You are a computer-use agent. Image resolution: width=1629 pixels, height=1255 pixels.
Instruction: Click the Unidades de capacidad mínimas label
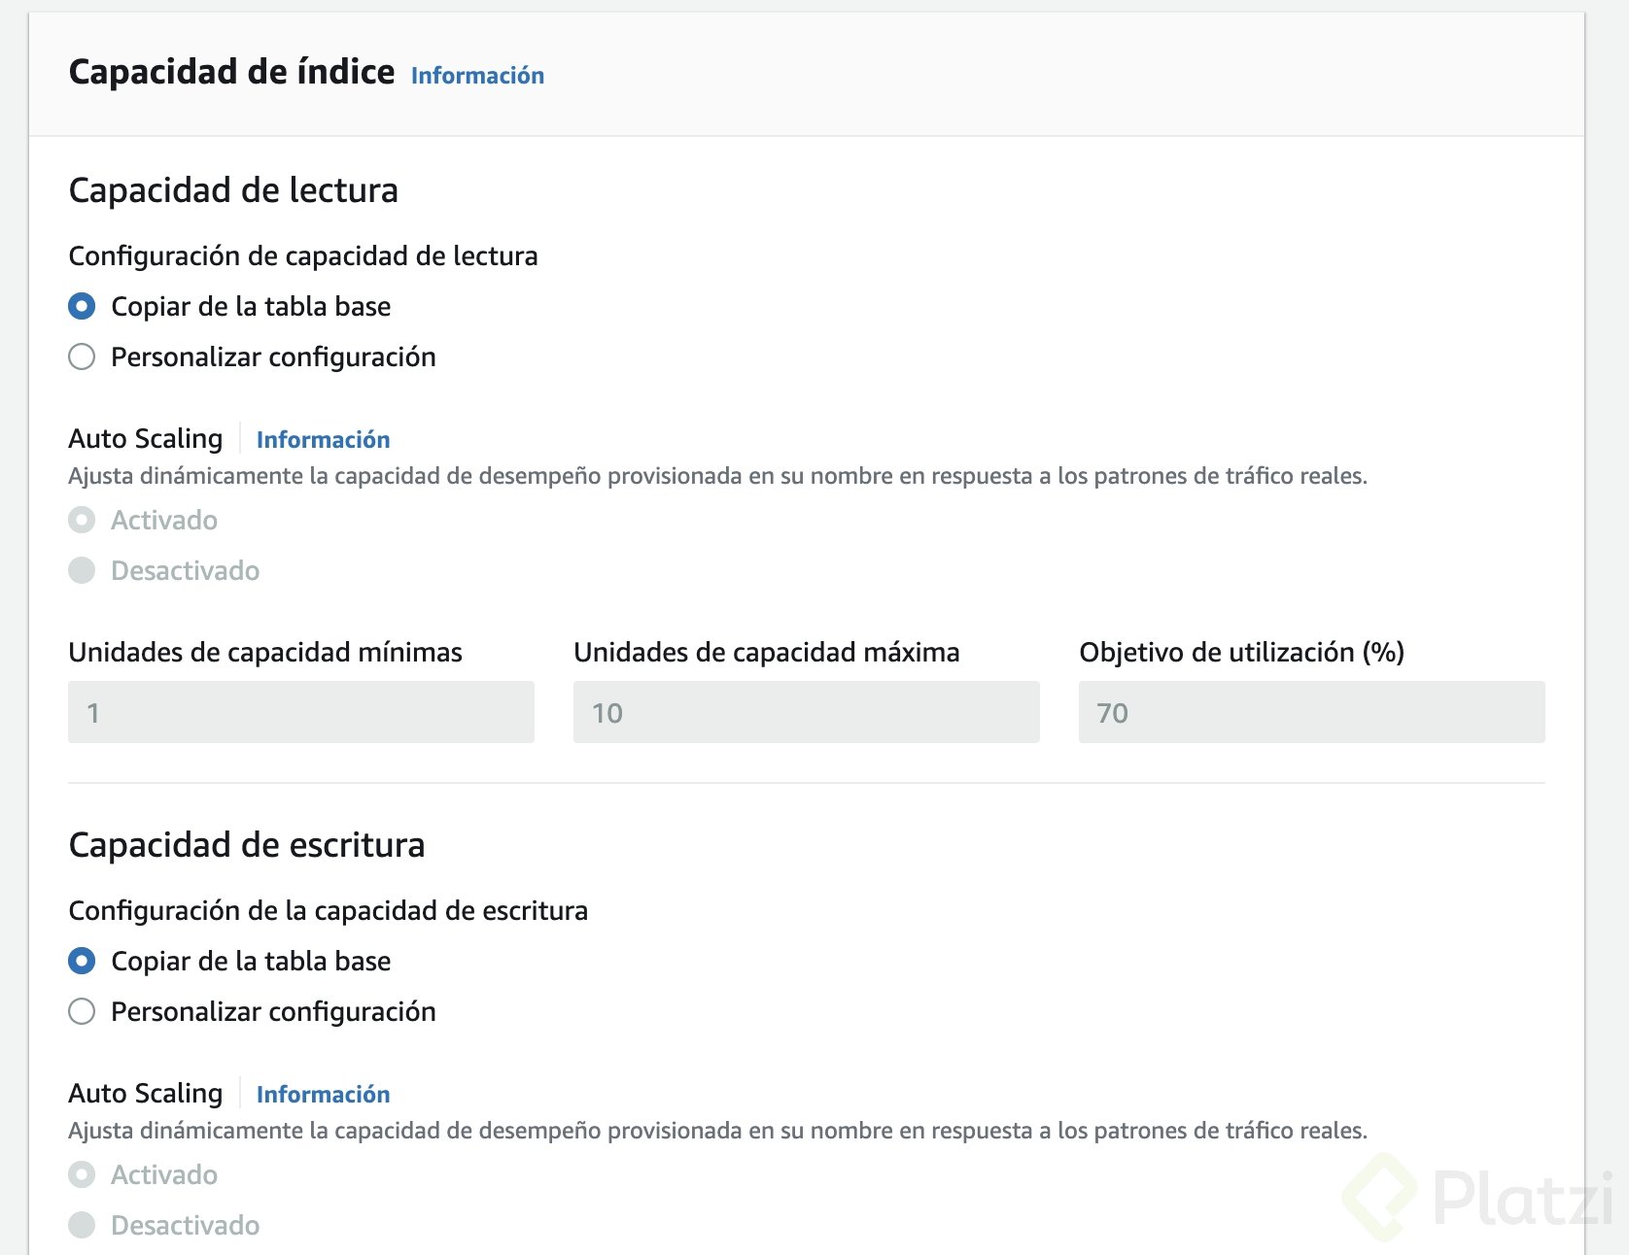(x=265, y=653)
